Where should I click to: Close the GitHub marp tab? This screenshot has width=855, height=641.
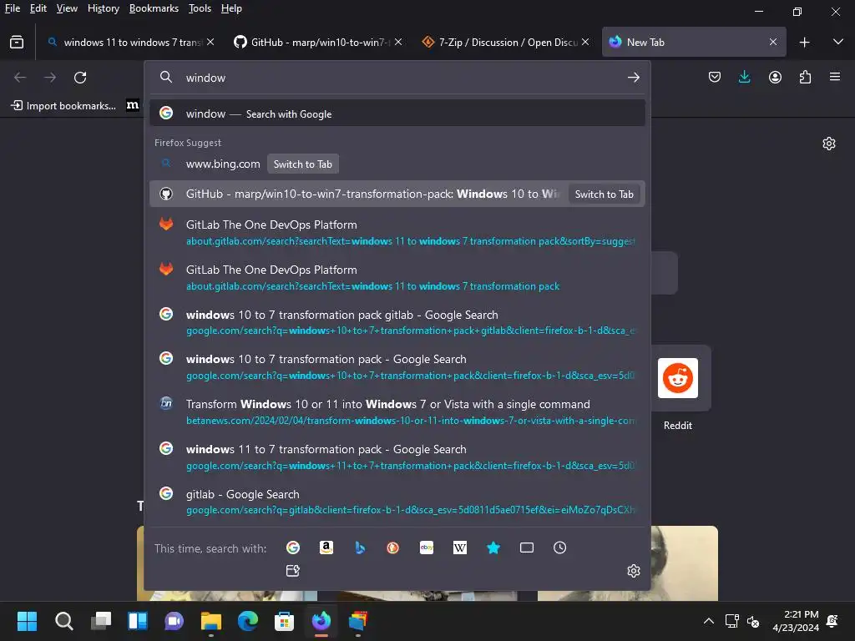pos(398,42)
